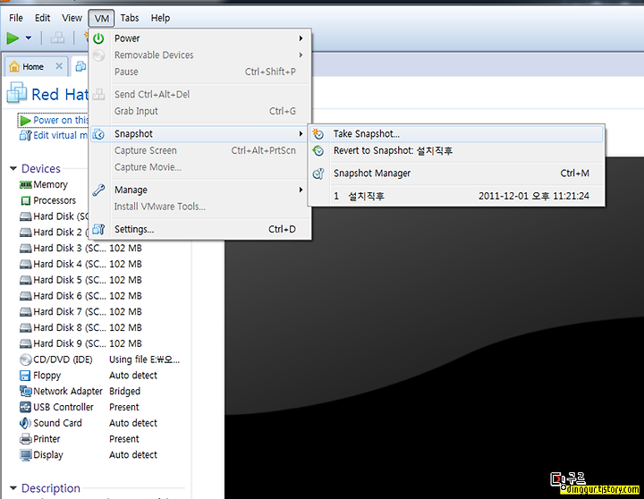Expand the Power submenu
644x499 pixels.
(x=200, y=38)
